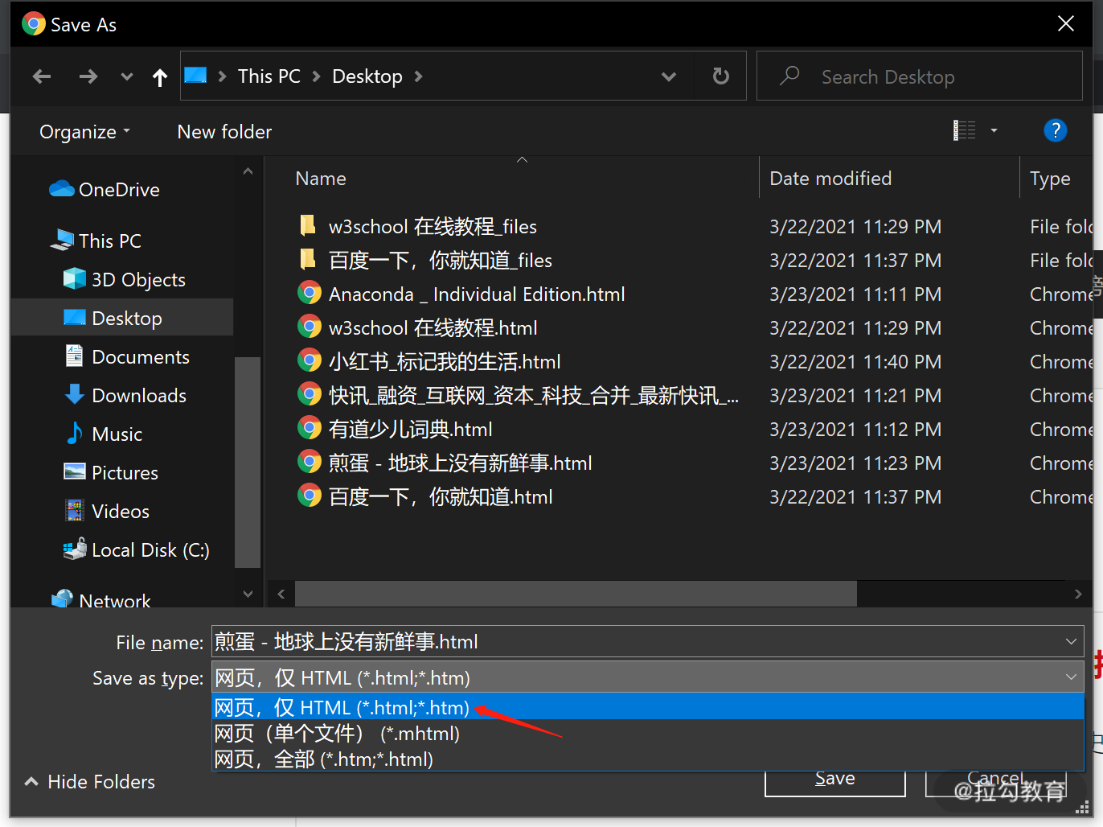Image resolution: width=1103 pixels, height=827 pixels.
Task: Choose '网页，全部 (*.htm;*.html)' option
Action: (647, 759)
